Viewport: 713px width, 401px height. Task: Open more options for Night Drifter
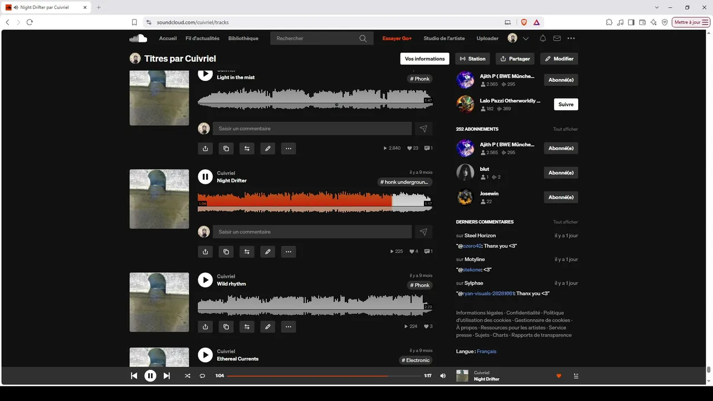point(289,252)
